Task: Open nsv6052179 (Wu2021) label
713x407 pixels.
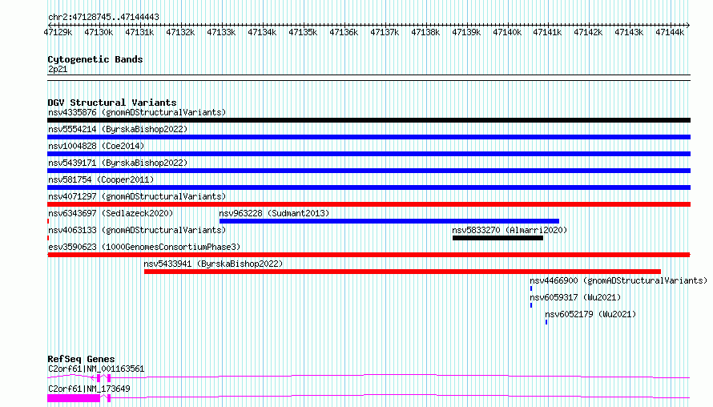Action: (590, 314)
